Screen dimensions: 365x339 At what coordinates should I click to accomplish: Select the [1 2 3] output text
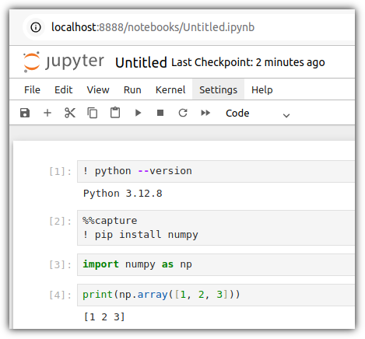click(x=104, y=316)
